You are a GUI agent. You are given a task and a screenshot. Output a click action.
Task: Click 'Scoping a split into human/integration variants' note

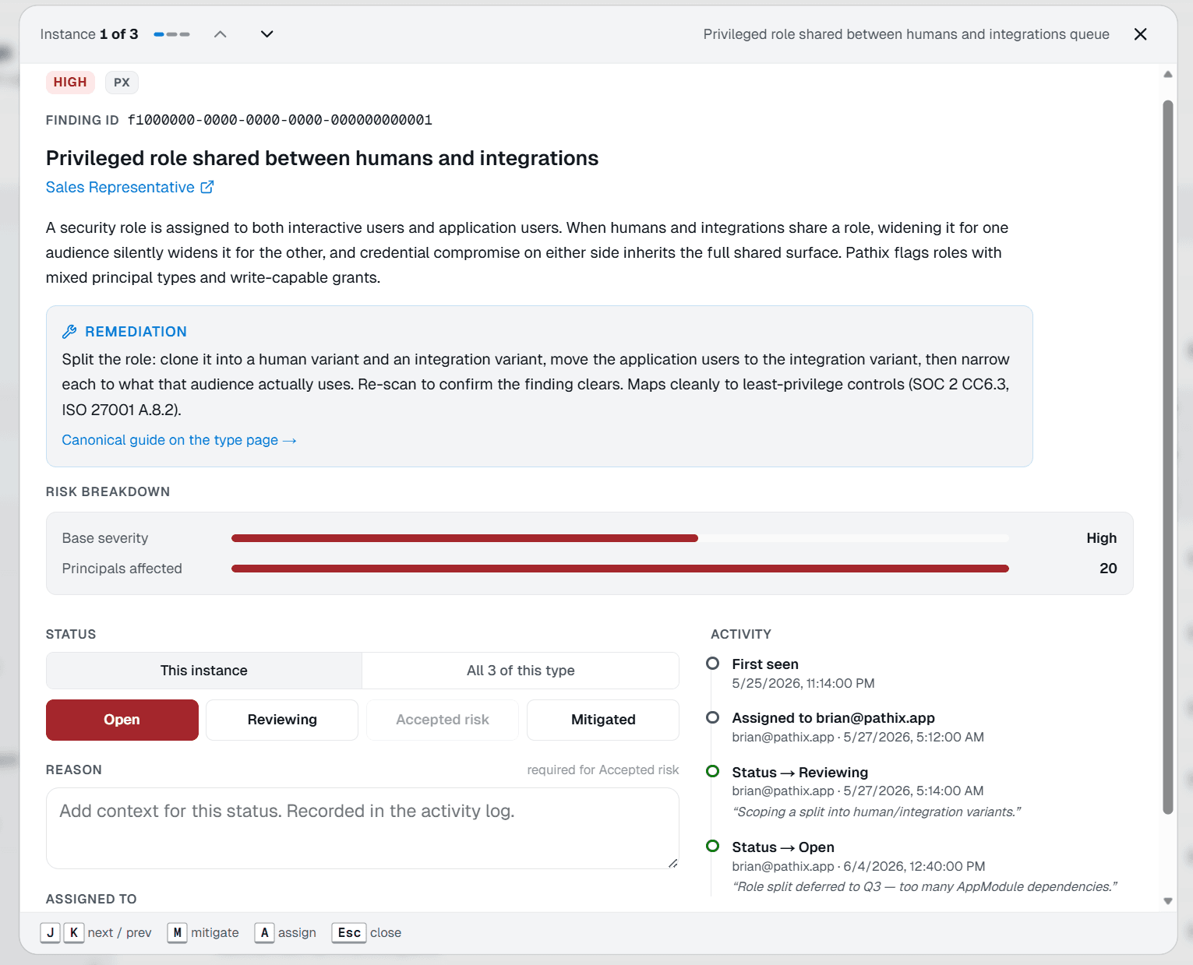pos(877,812)
